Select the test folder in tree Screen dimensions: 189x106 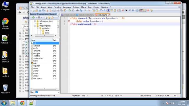point(41,24)
